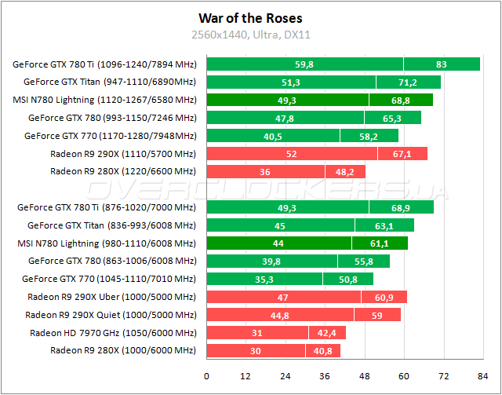Click the "War of the Roses" chart title
Viewport: 502px width, 395px height.
pos(250,17)
